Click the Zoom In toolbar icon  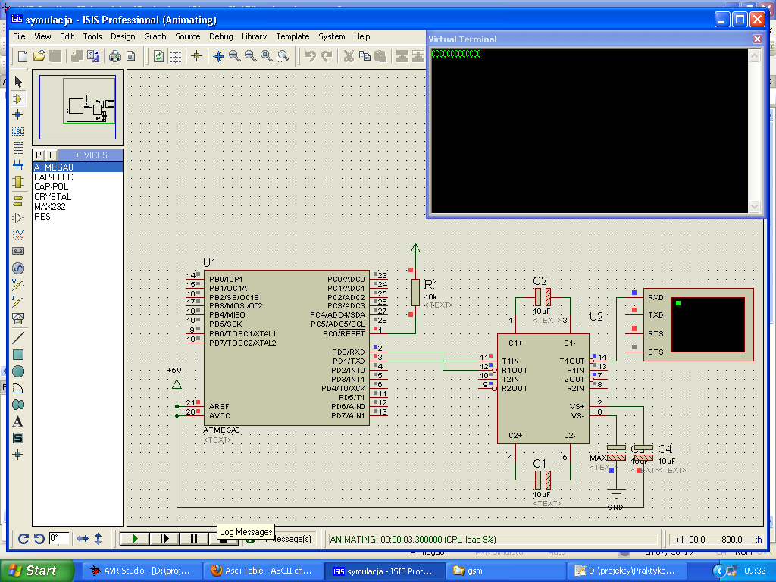234,55
